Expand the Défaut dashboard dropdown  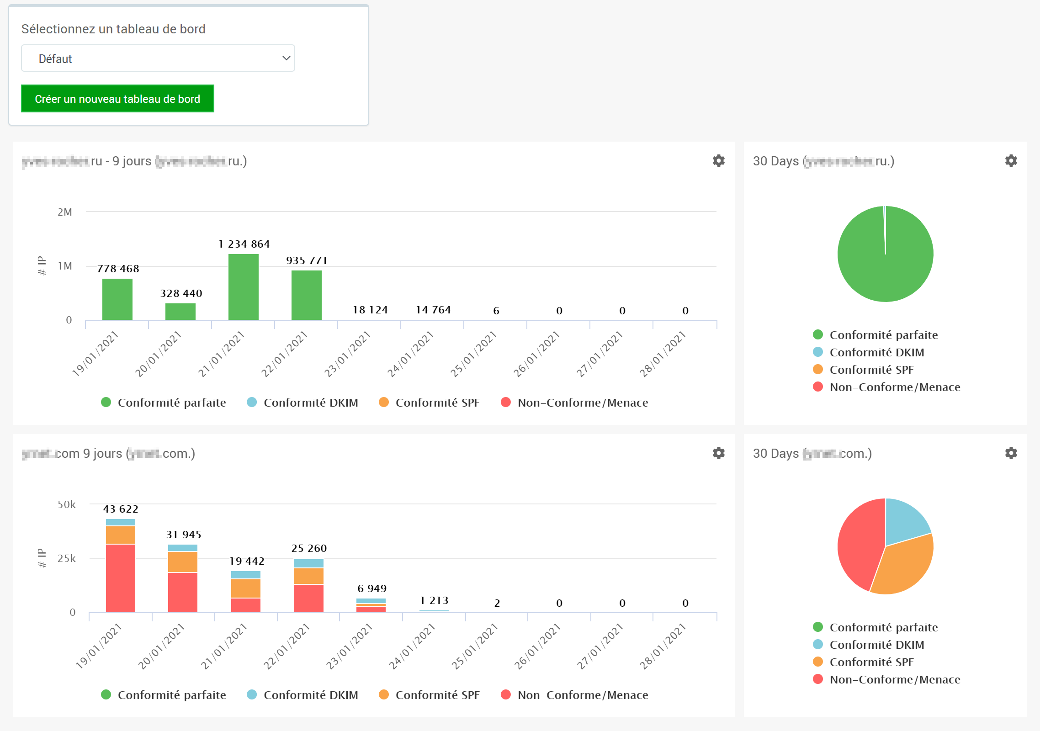tap(158, 58)
